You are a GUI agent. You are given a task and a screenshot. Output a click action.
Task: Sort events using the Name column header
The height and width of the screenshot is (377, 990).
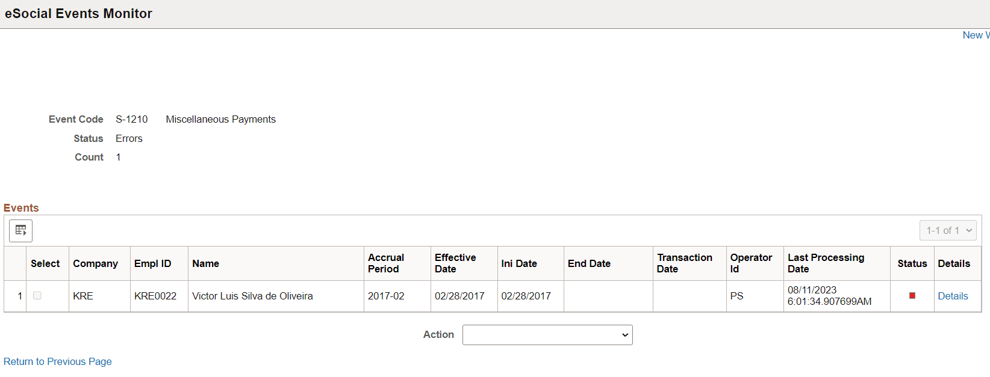click(206, 263)
